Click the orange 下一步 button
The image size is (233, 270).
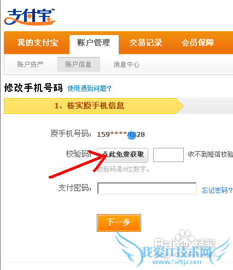click(119, 223)
